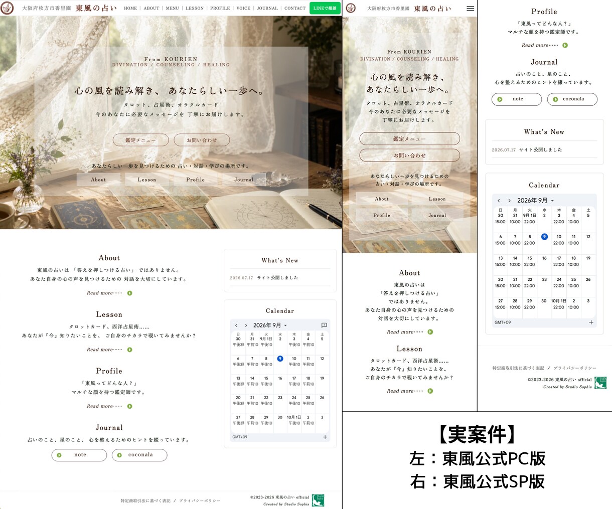Screen dimensions: 612x509
Task: Select highlighted date 9 in SP calendar
Action: point(544,237)
